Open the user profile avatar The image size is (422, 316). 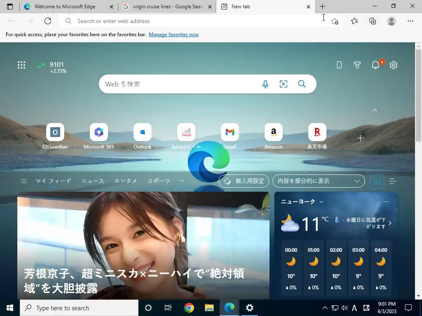point(392,21)
